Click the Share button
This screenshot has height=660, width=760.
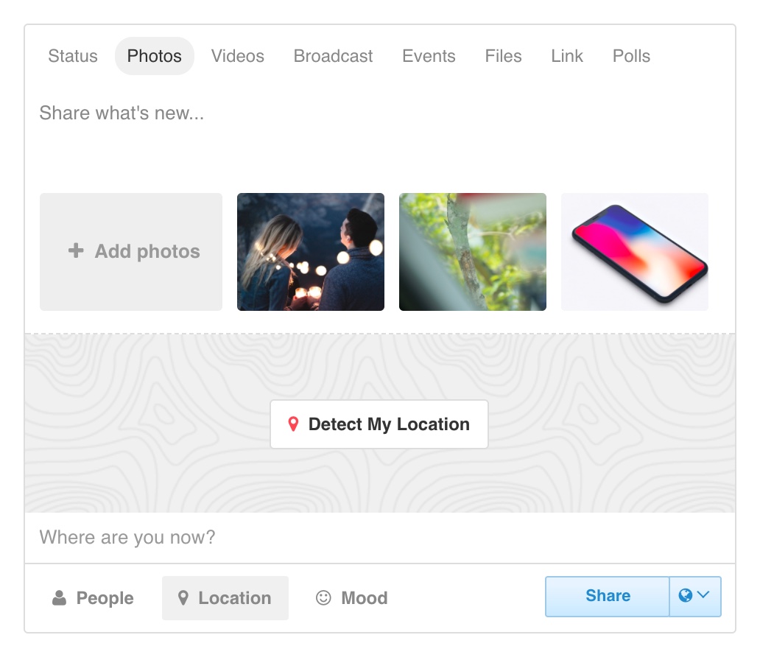pyautogui.click(x=608, y=596)
